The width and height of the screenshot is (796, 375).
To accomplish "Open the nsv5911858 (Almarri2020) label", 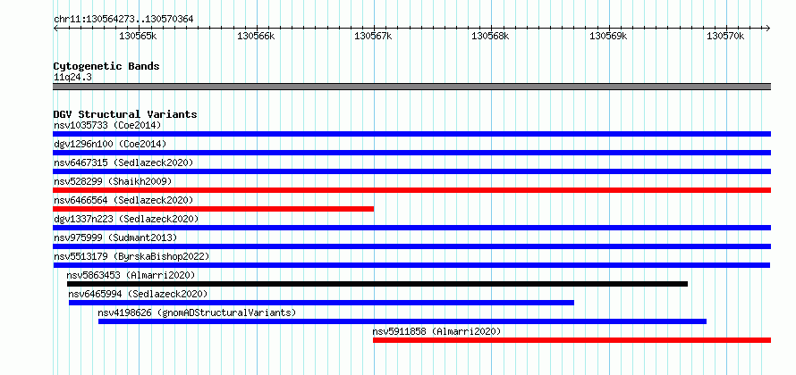I will click(x=436, y=331).
